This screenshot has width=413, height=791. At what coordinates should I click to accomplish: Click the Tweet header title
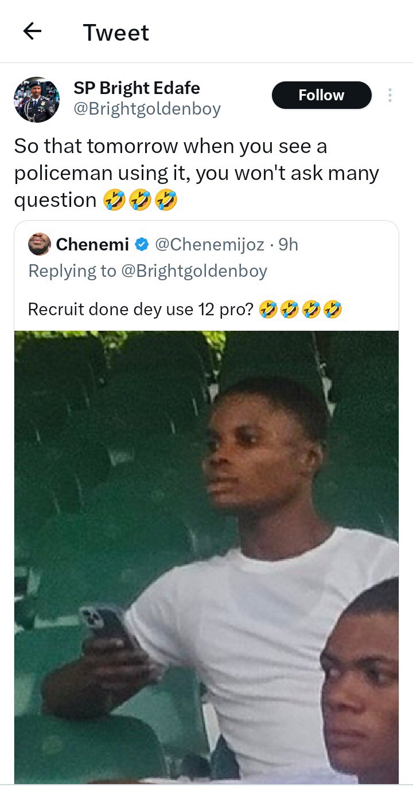pos(116,33)
